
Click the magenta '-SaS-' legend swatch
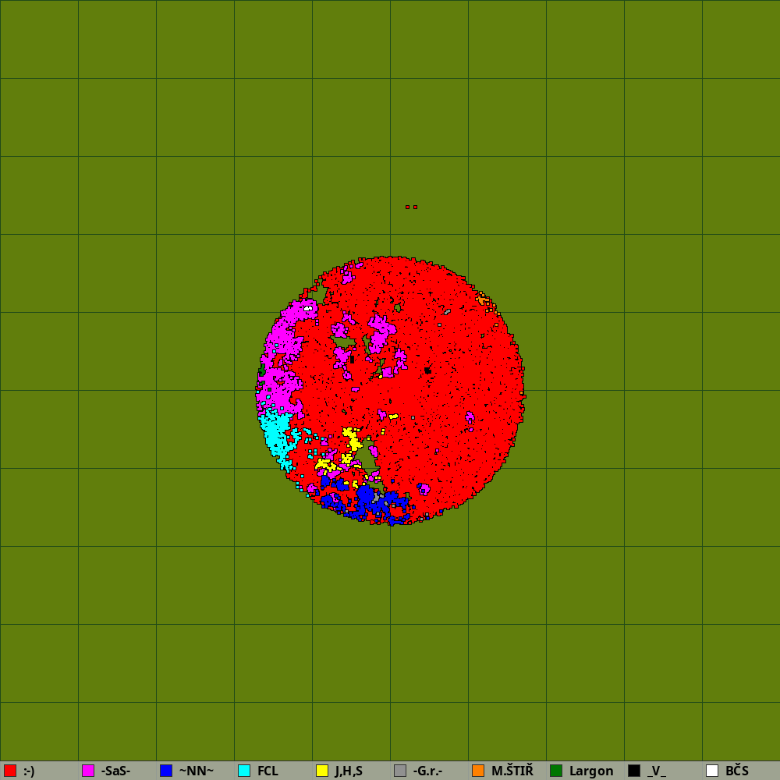point(88,771)
